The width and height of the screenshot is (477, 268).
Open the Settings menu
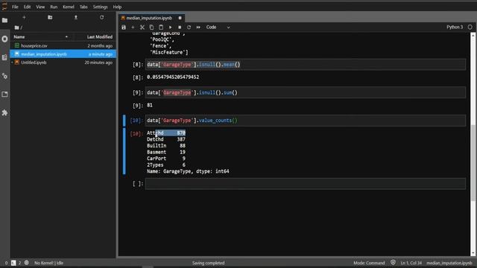point(100,7)
